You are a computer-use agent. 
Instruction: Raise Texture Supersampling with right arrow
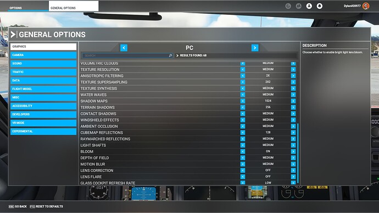(293, 82)
